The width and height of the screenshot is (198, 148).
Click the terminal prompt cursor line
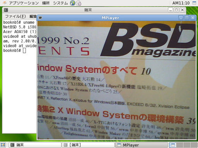tap(14, 50)
